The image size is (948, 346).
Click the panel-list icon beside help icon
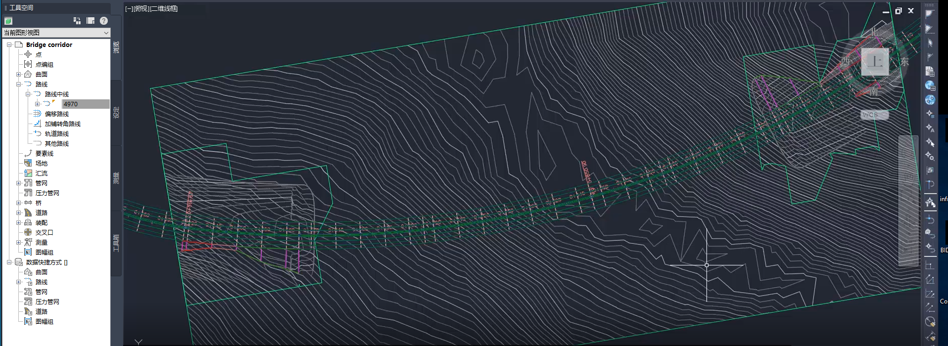tap(90, 21)
